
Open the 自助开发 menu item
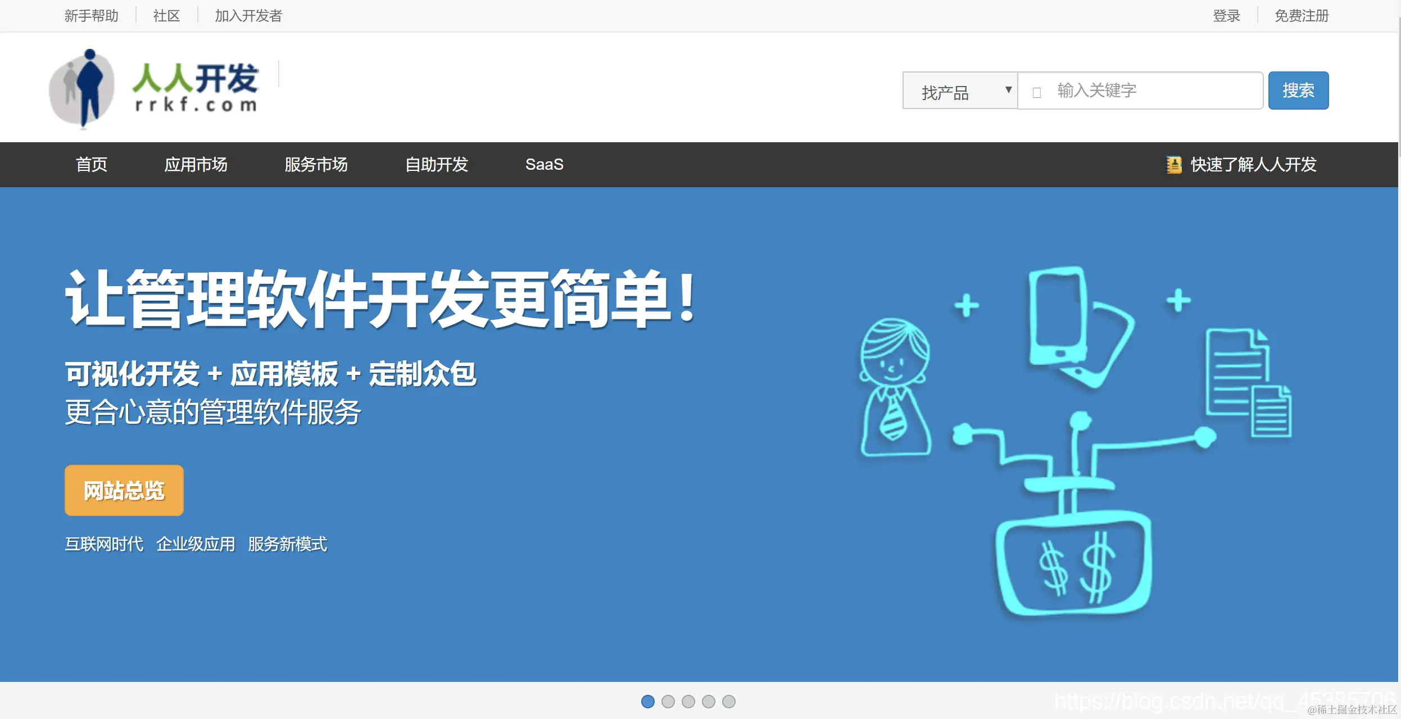(437, 165)
